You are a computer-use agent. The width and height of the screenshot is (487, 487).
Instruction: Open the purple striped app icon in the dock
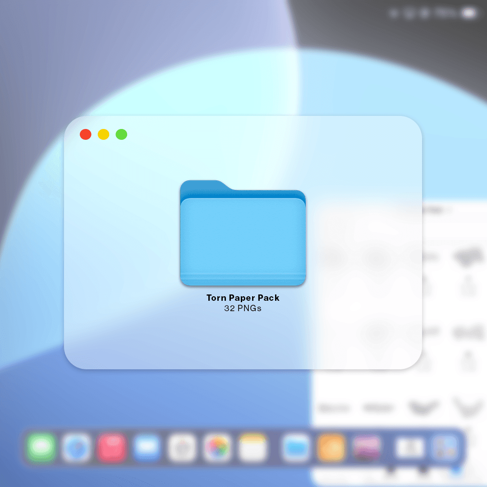(x=366, y=447)
